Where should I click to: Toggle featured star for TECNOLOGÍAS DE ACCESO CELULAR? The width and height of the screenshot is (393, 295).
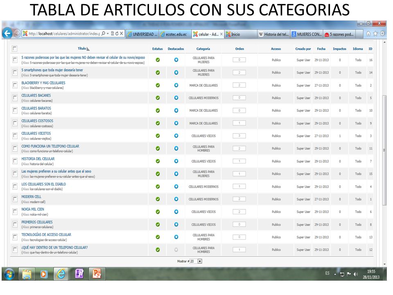pyautogui.click(x=176, y=237)
